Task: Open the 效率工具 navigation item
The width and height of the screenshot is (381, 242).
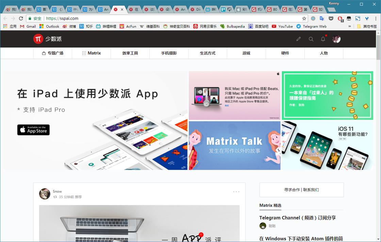Action: (130, 53)
